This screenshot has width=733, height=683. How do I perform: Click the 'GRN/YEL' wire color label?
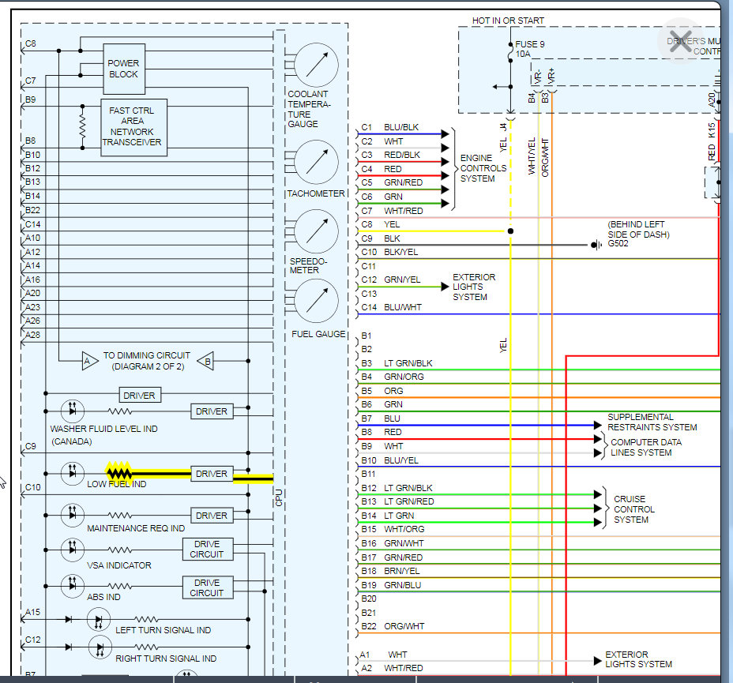click(x=402, y=280)
